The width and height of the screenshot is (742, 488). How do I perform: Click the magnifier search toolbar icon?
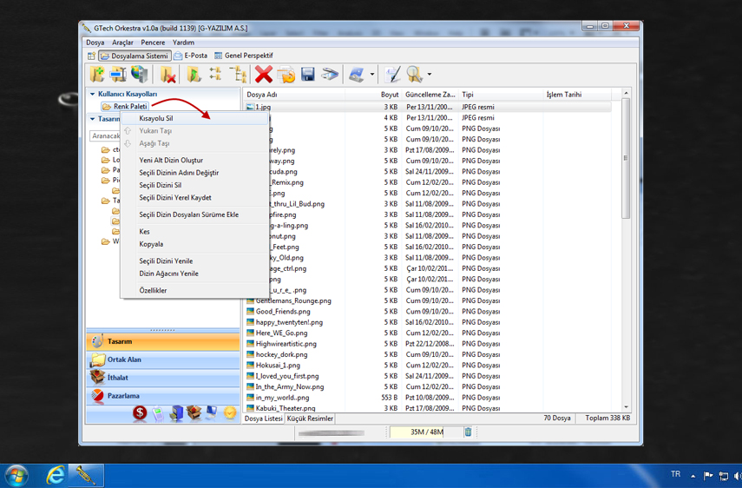[414, 76]
